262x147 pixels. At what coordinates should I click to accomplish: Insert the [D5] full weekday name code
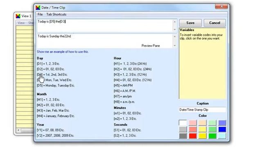(x=56, y=85)
